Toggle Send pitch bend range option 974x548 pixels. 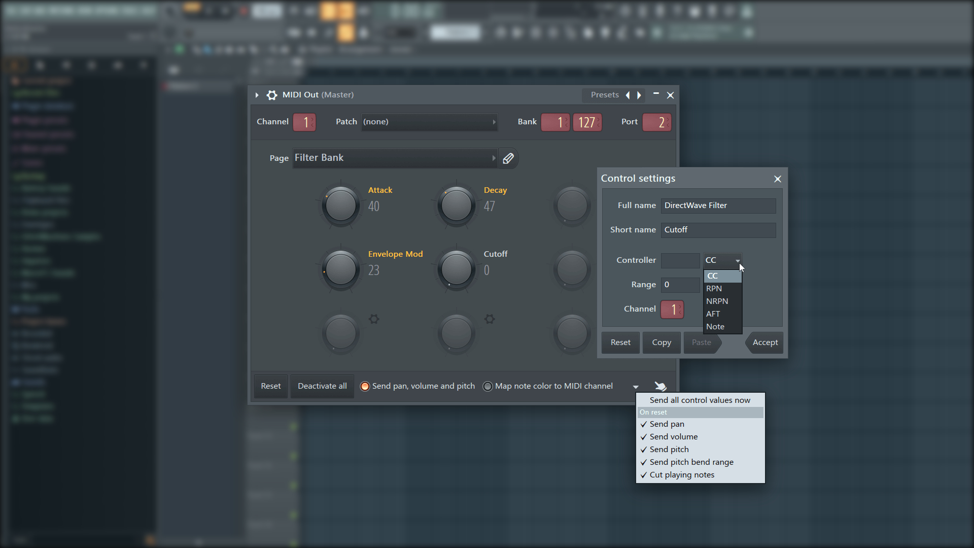pyautogui.click(x=692, y=462)
